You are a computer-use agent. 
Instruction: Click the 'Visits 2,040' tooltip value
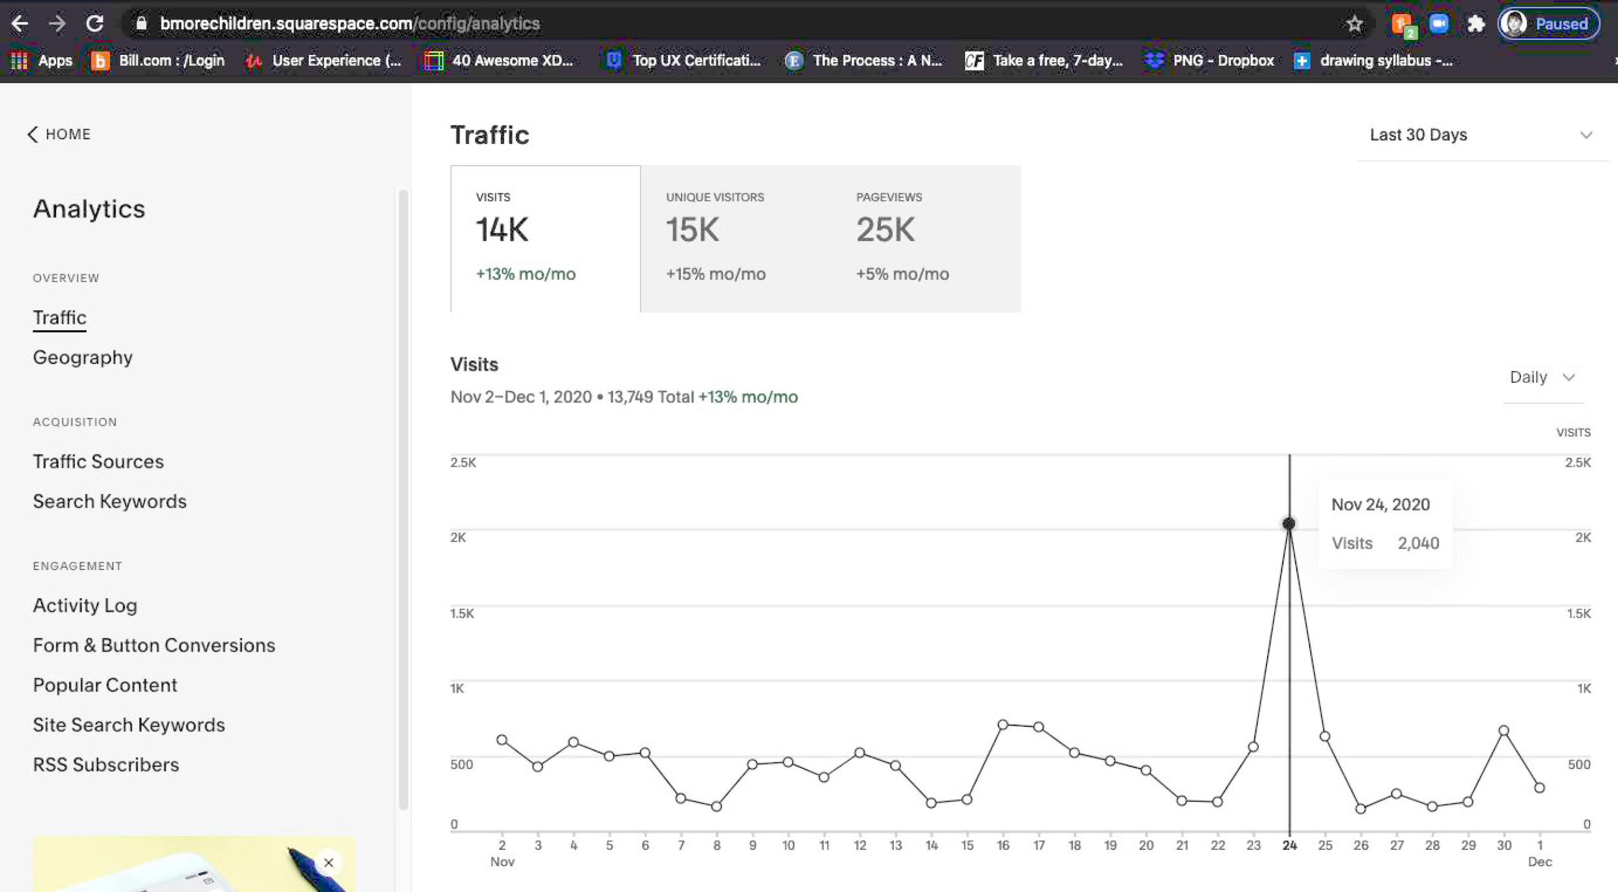click(1385, 543)
